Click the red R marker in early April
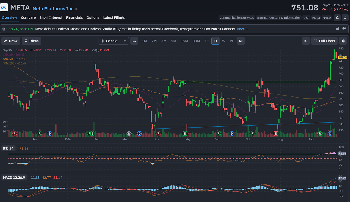 (x=158, y=133)
